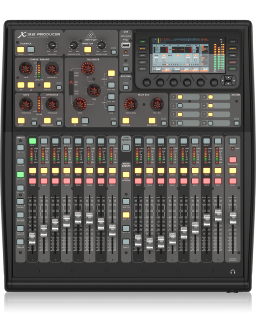The image size is (256, 334).
Task: Click the View button in the Bus Send section
Action: (x=126, y=88)
